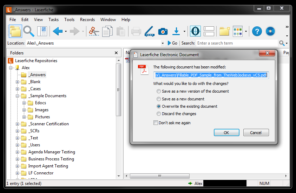
Task: Click the copy documents icon
Action: (107, 31)
